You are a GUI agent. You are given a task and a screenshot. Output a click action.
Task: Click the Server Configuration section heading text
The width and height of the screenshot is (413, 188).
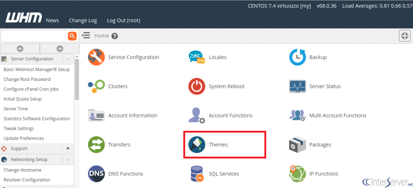(x=32, y=59)
